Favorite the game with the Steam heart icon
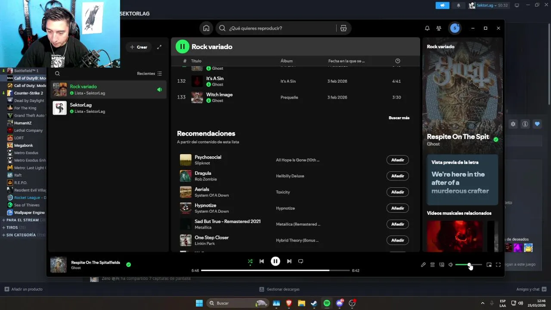Screen dimensions: 551x310 tap(537, 124)
